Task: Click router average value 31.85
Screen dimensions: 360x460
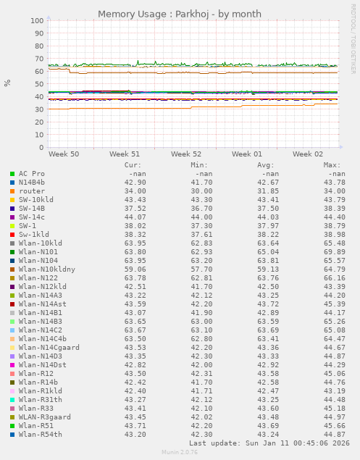Action: [x=268, y=191]
